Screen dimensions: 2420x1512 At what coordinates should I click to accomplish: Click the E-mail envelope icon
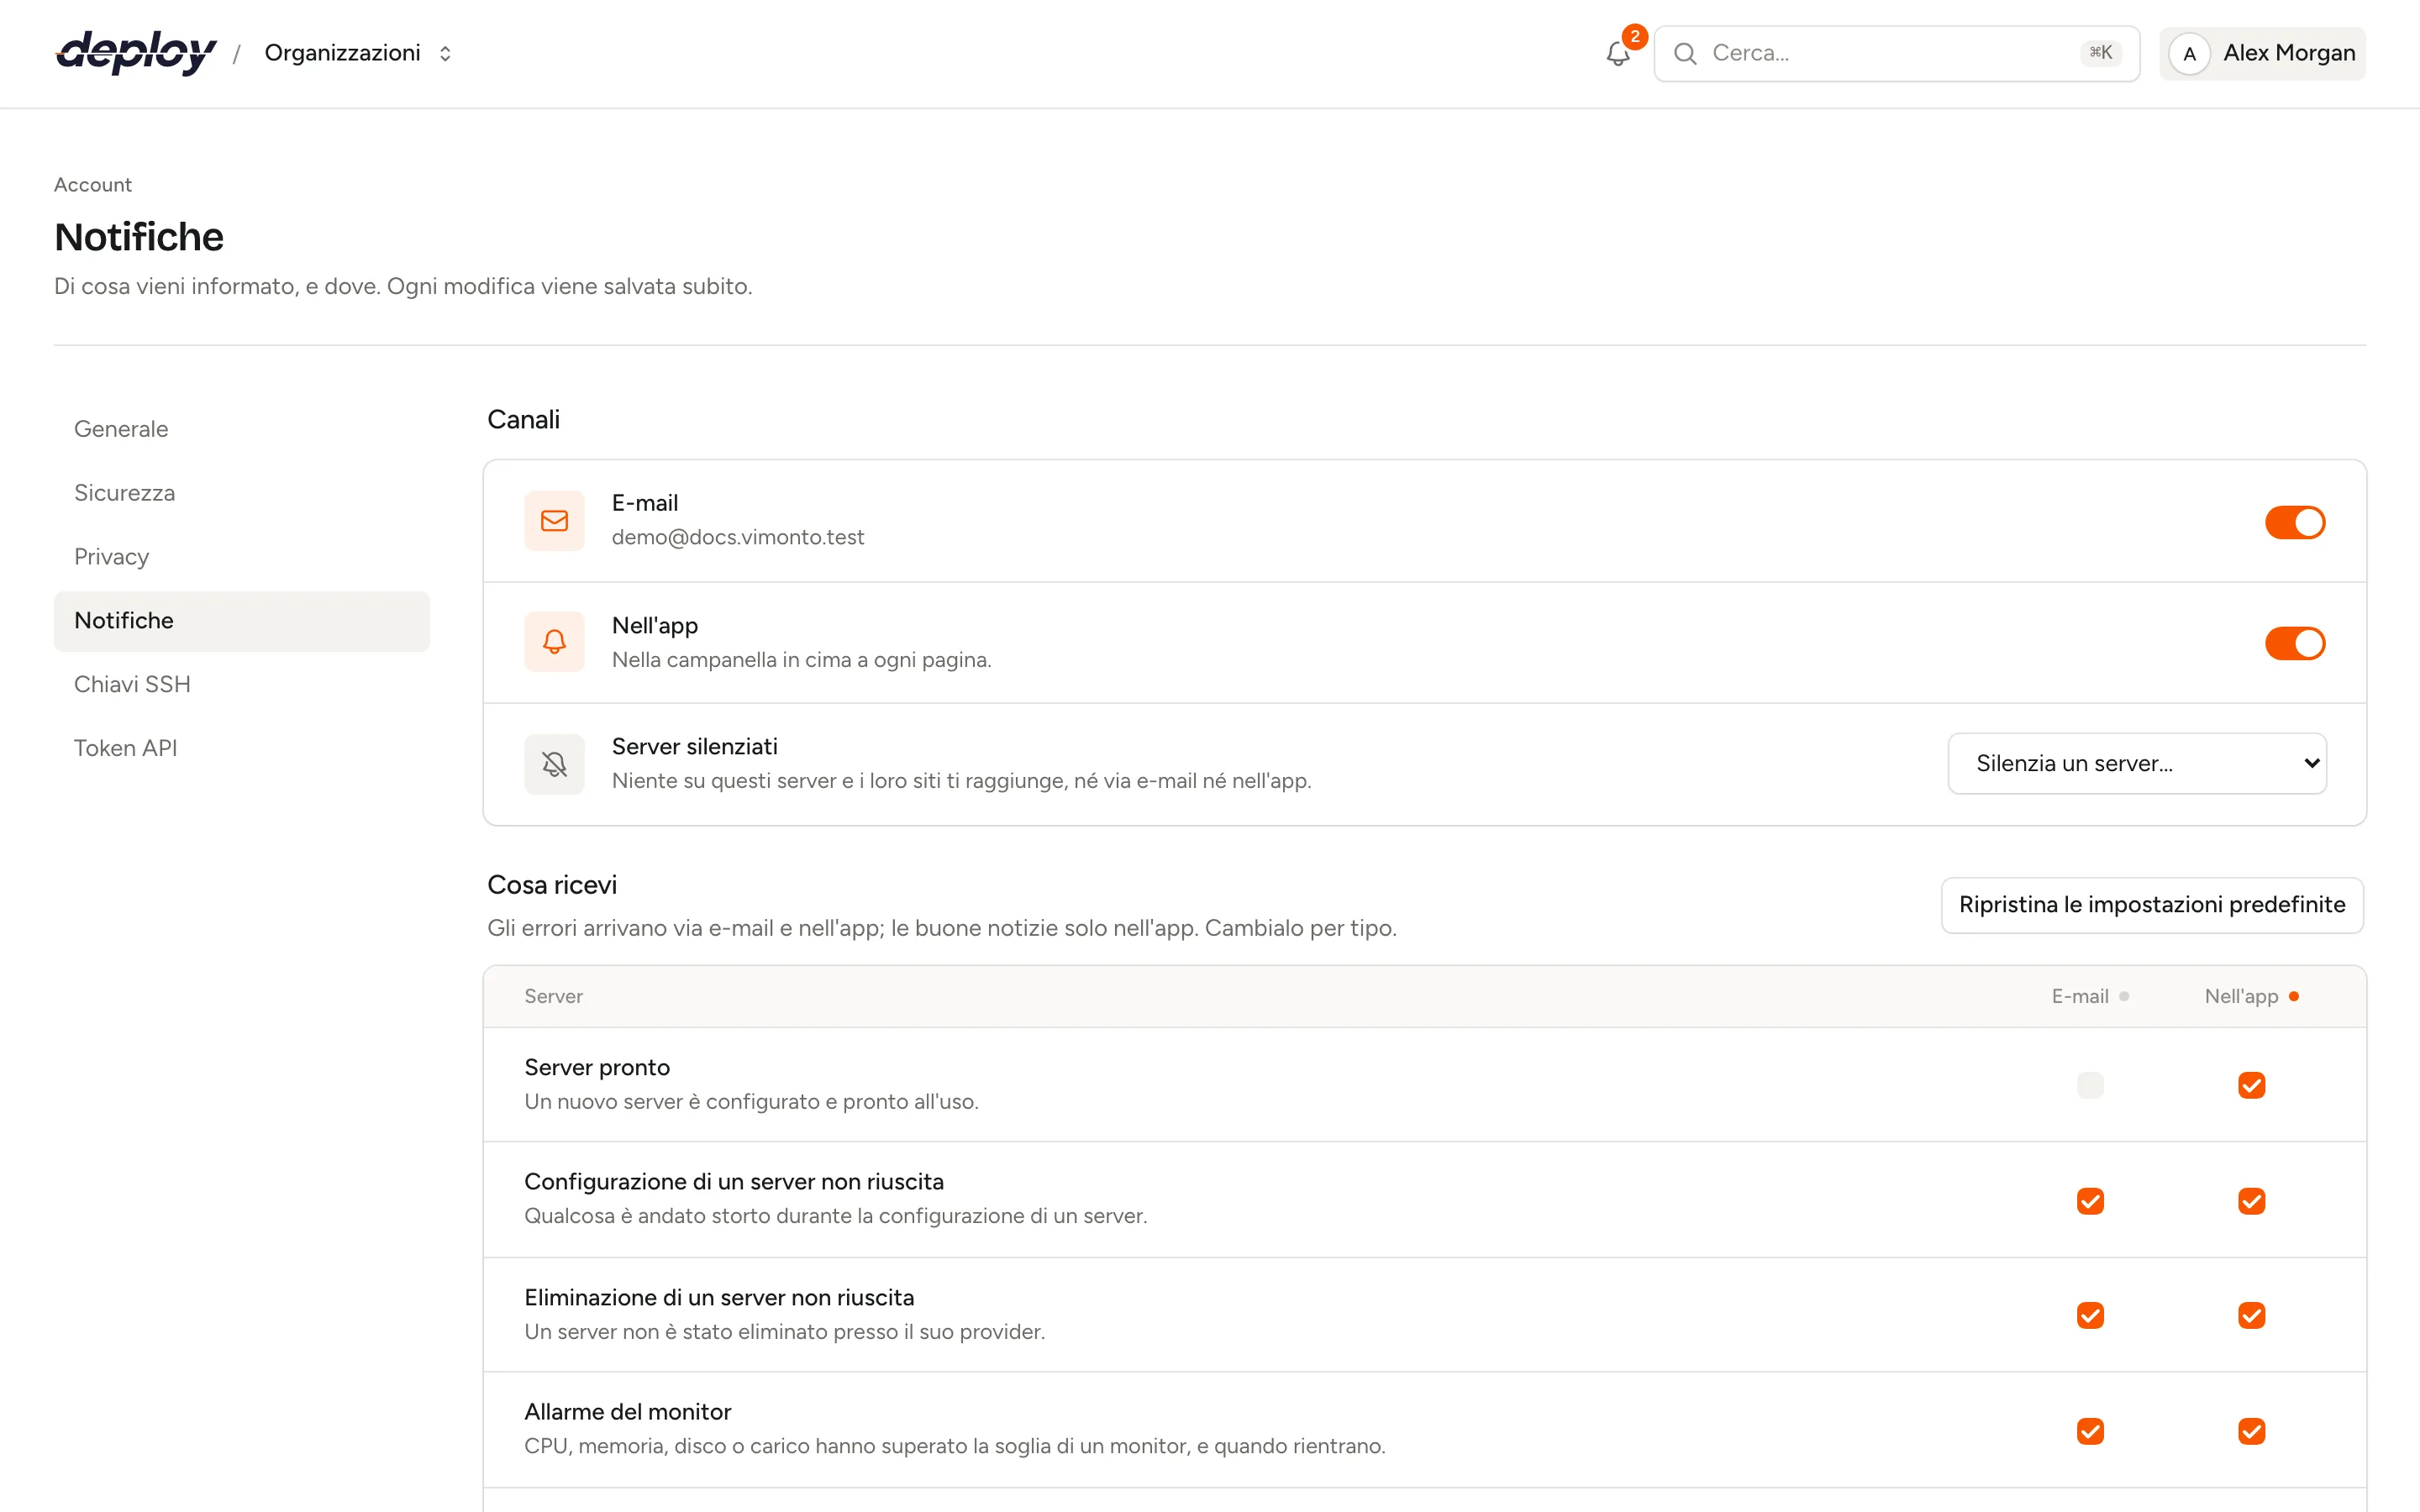(554, 520)
